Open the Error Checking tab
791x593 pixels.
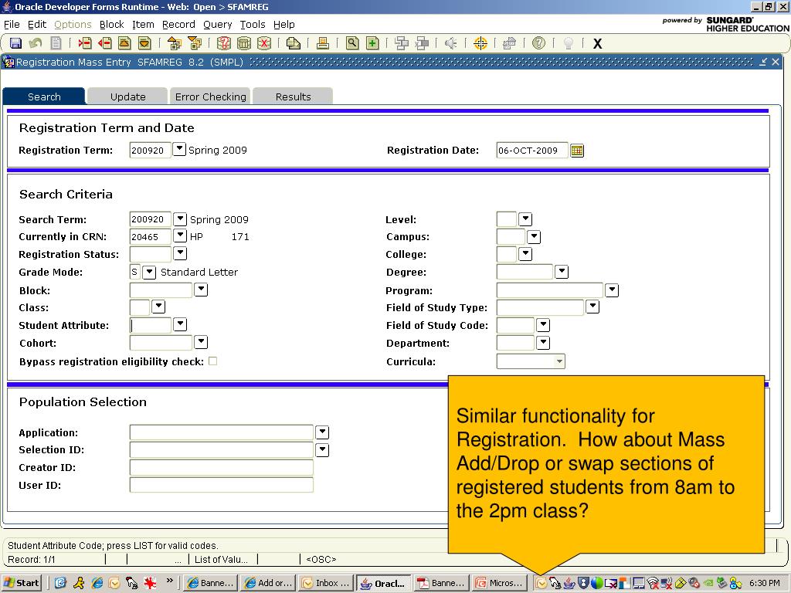210,97
